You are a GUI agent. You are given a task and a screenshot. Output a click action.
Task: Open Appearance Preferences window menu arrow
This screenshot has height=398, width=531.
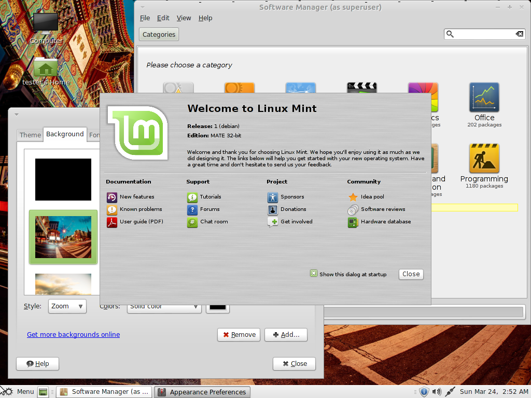pyautogui.click(x=17, y=115)
